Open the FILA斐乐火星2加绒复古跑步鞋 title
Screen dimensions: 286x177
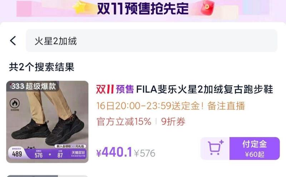(204, 89)
